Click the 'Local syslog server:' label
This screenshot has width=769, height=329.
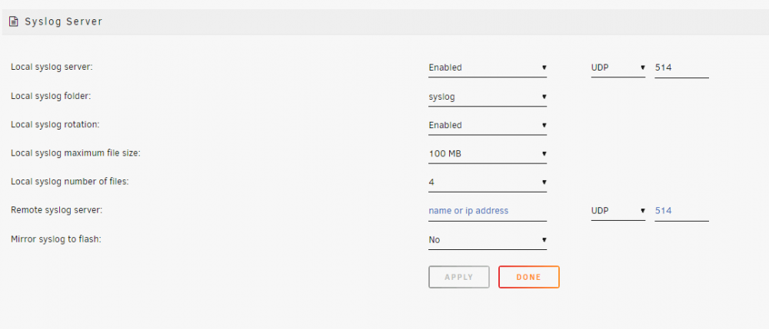pos(52,67)
